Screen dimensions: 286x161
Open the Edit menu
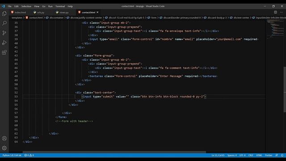click(17, 6)
